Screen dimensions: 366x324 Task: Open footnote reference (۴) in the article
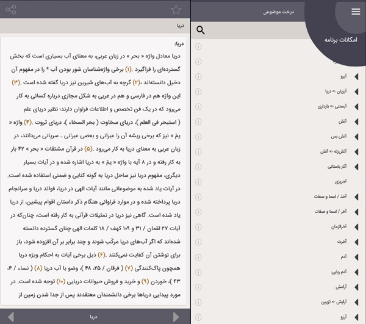[x=27, y=122]
